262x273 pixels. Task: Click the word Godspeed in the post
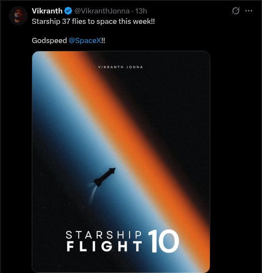pyautogui.click(x=49, y=41)
